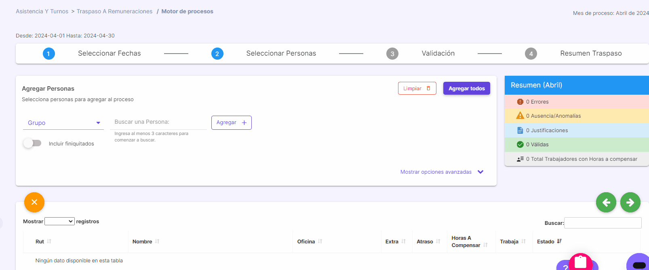
Task: Click Mostrar opciones avanzadas link
Action: [436, 172]
